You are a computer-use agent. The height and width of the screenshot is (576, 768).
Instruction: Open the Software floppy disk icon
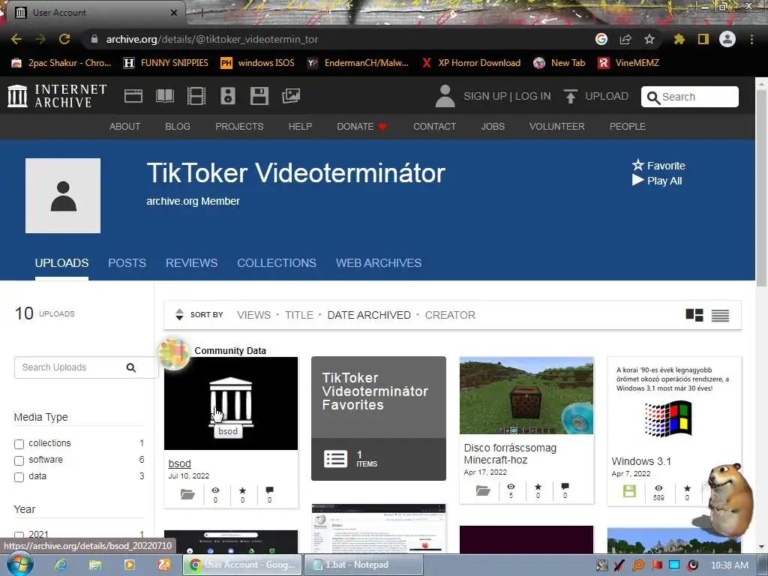[259, 96]
